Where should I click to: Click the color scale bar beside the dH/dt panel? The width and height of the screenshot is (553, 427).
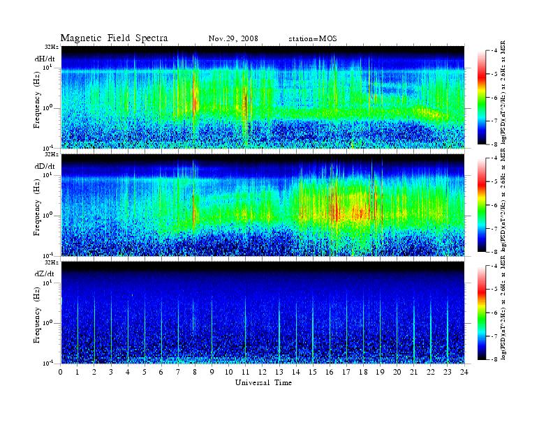tap(481, 97)
